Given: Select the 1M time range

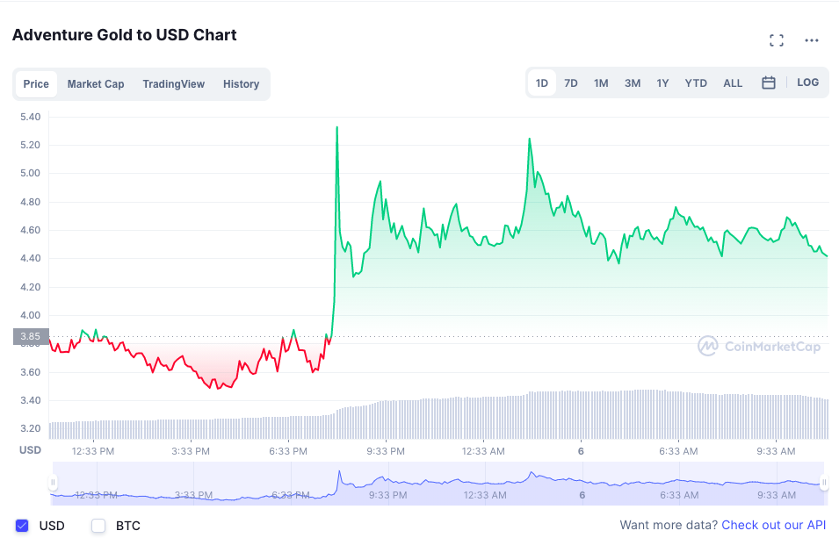Looking at the screenshot, I should click(x=601, y=82).
